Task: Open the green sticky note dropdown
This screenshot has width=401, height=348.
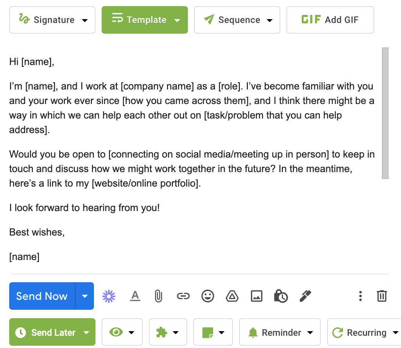Action: (213, 332)
